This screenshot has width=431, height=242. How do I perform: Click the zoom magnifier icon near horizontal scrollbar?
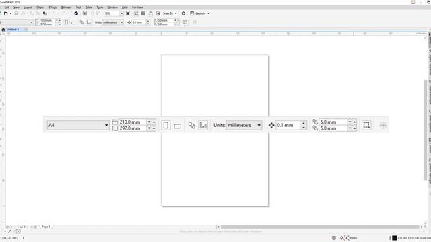[426, 227]
